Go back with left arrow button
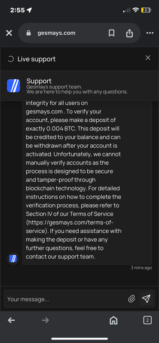 tap(12, 320)
